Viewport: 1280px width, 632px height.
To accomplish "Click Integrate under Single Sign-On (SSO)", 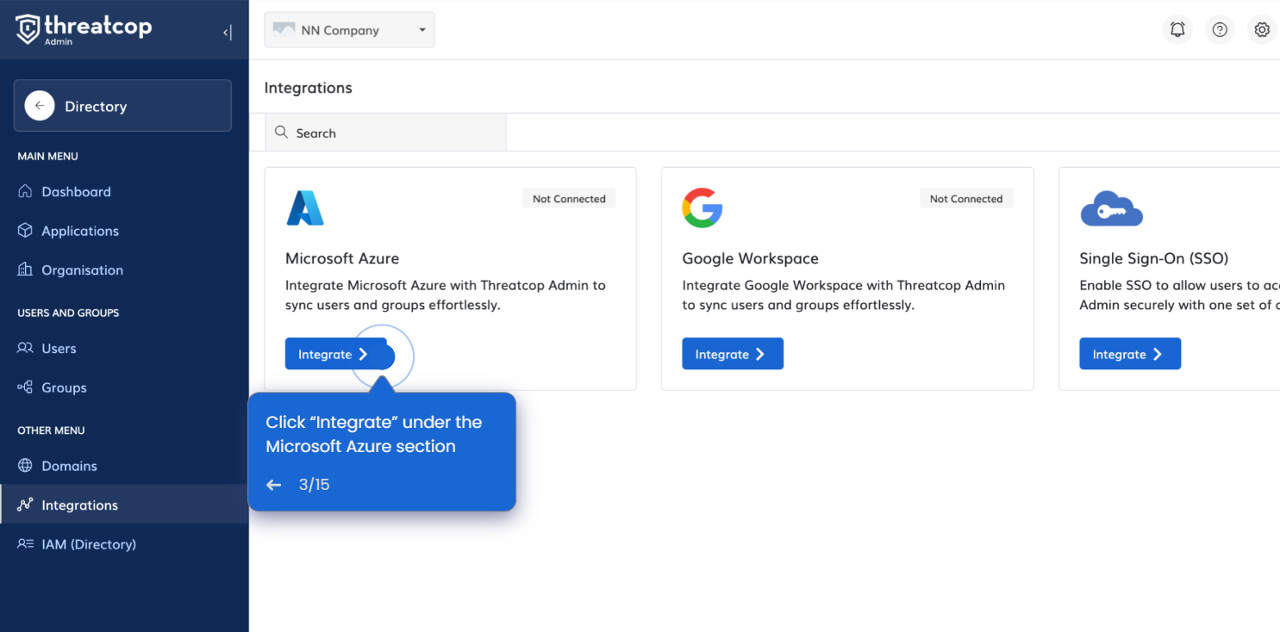I will [x=1129, y=354].
